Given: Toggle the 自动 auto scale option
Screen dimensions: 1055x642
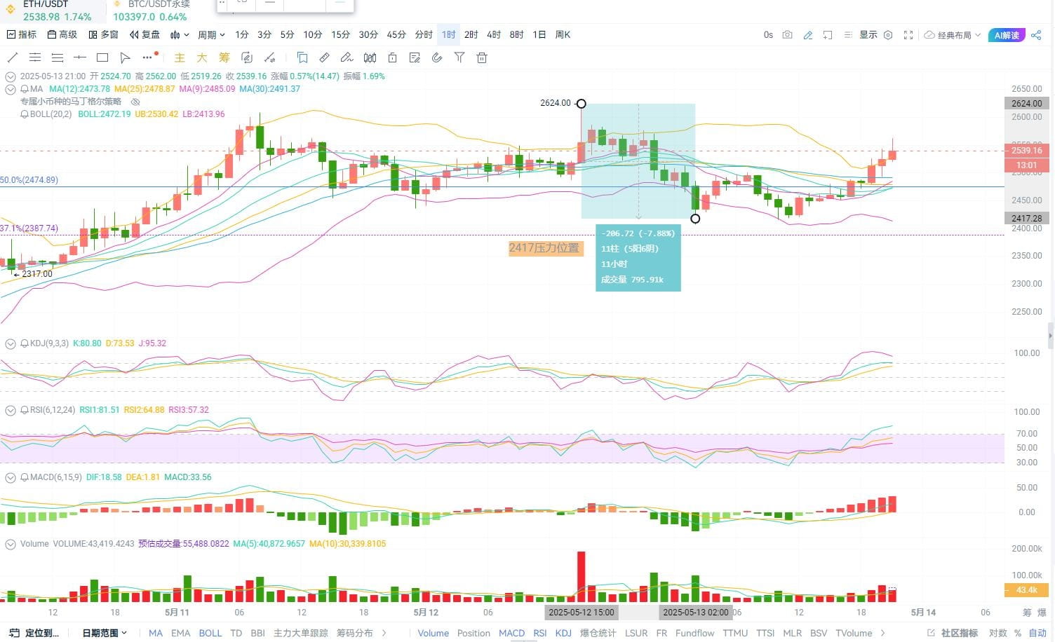Looking at the screenshot, I should click(x=1037, y=633).
